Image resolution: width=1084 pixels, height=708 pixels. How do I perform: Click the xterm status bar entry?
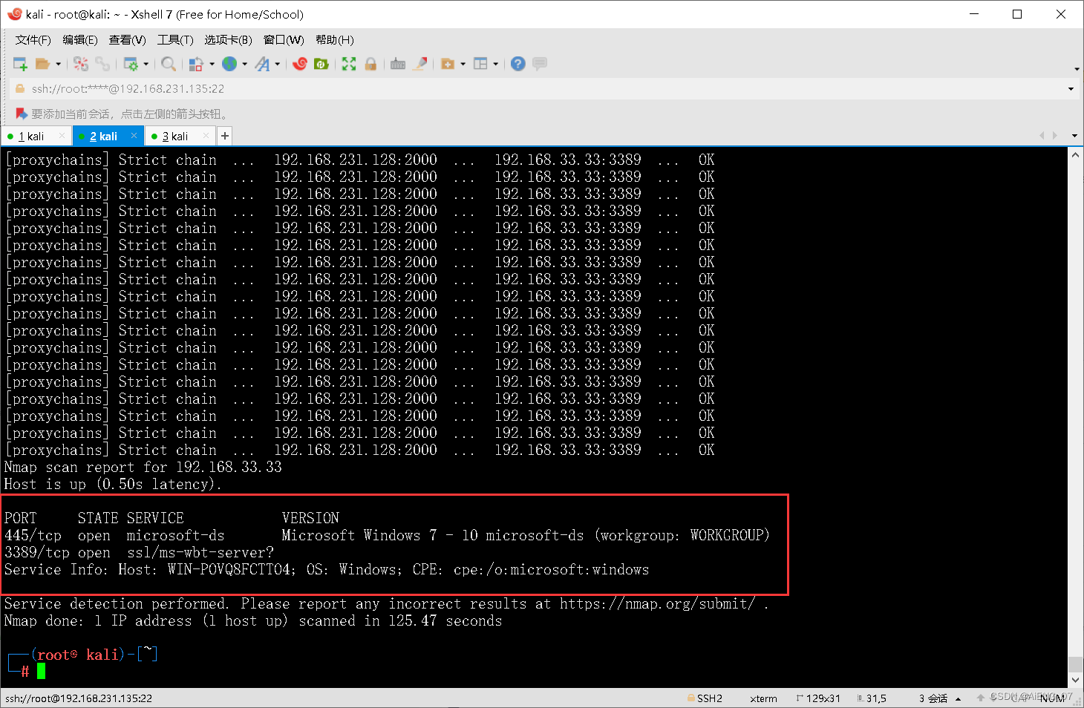pos(764,698)
